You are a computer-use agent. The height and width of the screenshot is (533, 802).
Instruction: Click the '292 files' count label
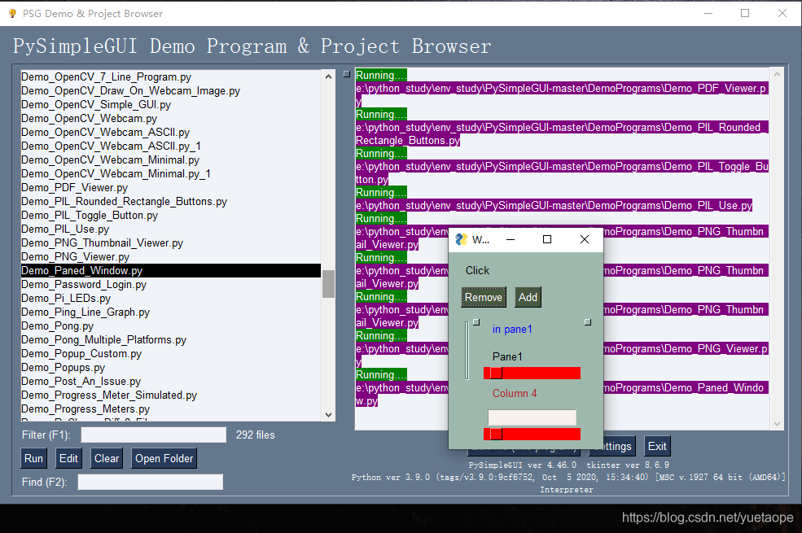pyautogui.click(x=255, y=435)
